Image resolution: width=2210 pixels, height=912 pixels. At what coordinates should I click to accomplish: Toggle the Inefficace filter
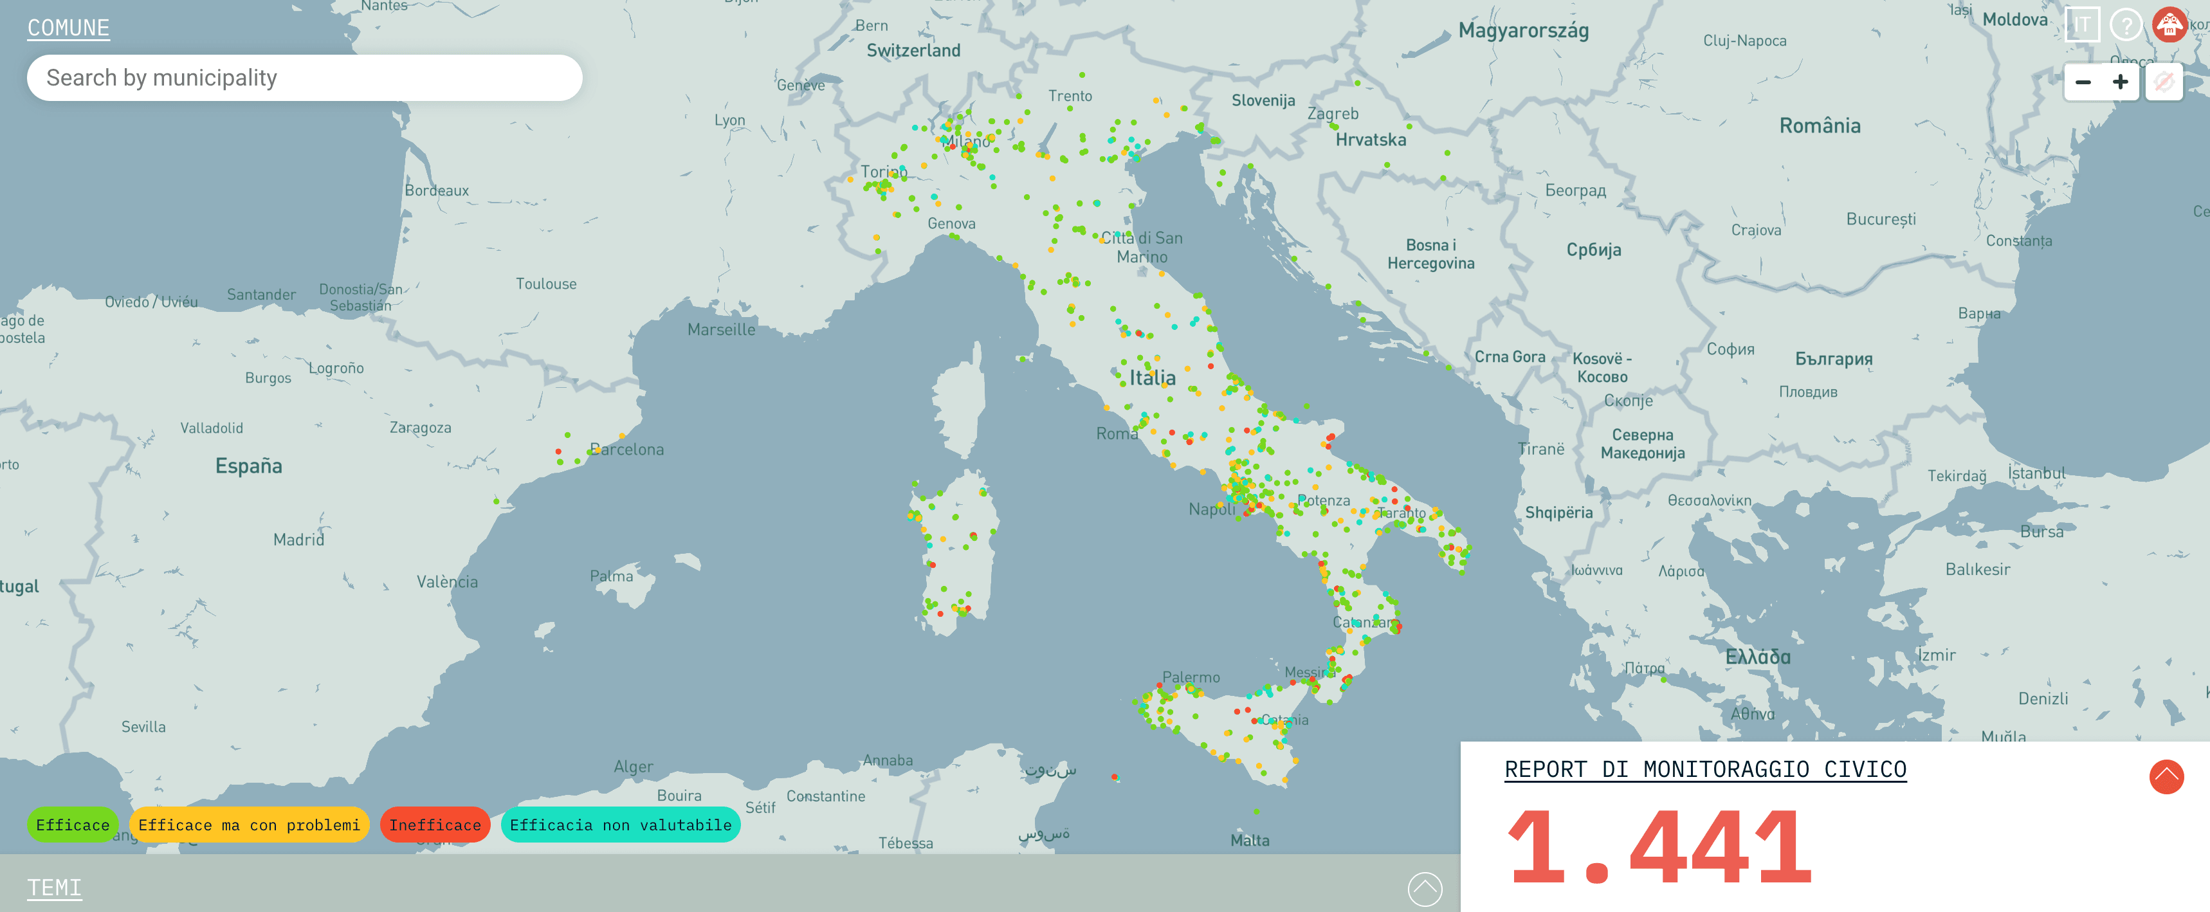pos(435,825)
